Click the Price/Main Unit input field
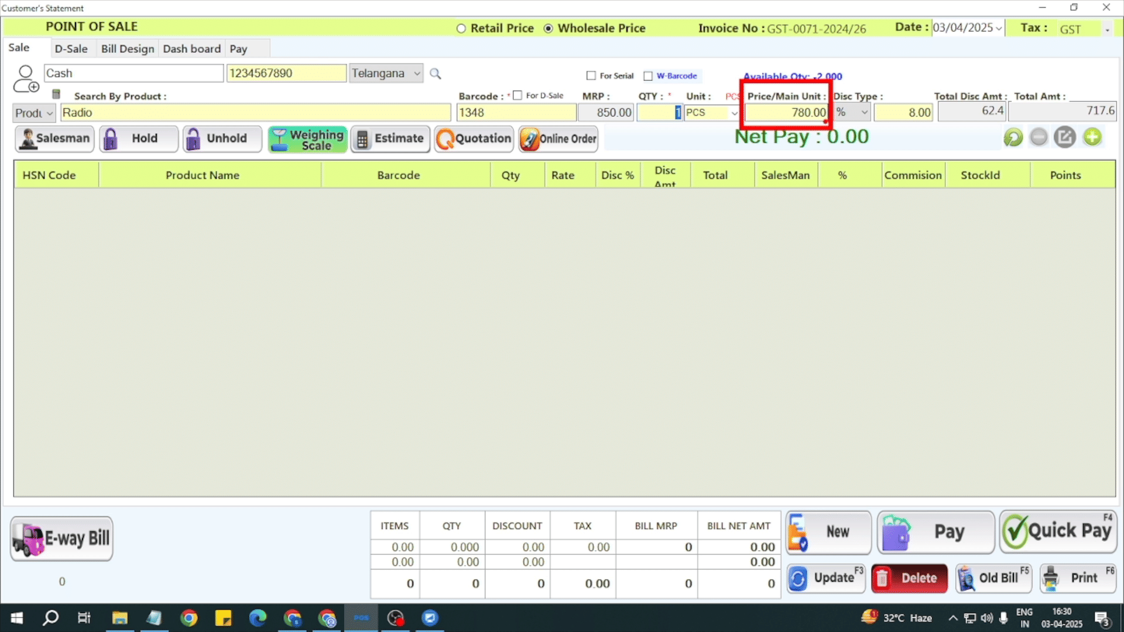Image resolution: width=1124 pixels, height=632 pixels. 786,112
